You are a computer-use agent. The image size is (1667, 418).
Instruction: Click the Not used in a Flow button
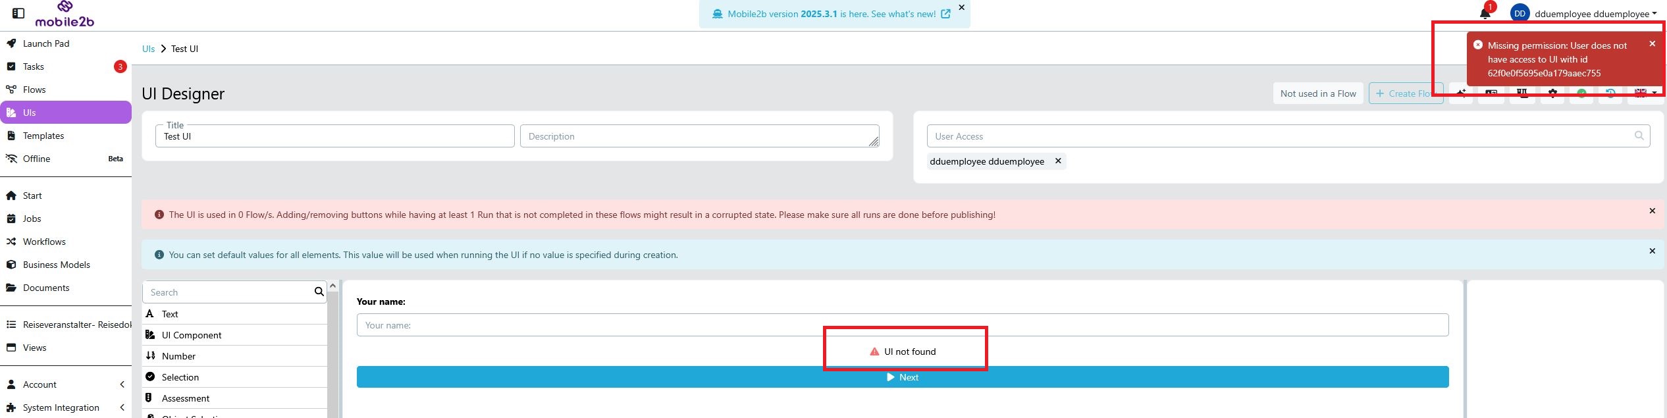(x=1318, y=93)
